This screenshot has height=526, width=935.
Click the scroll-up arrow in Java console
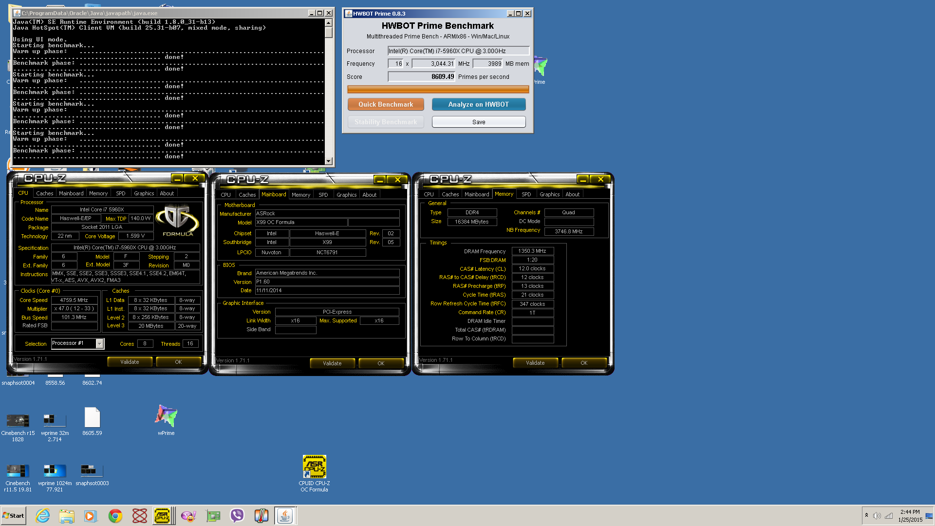[x=328, y=23]
